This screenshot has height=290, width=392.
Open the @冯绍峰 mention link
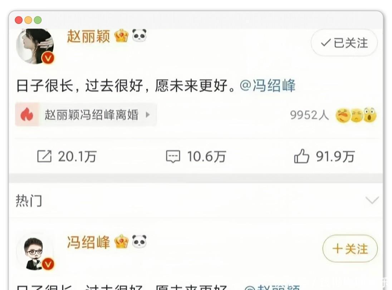pos(268,86)
